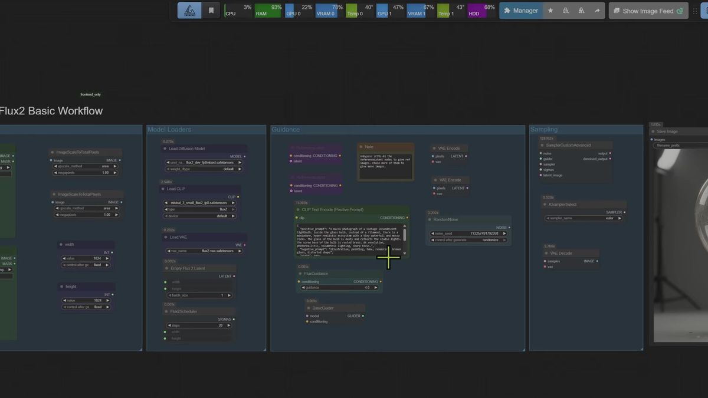The image size is (708, 398).
Task: Open the Manager button
Action: 520,11
